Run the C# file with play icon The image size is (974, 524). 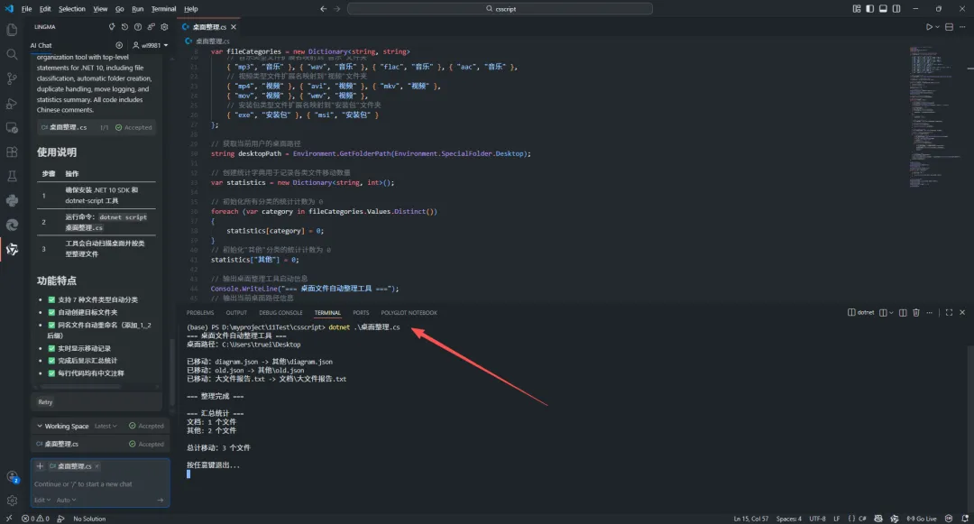pyautogui.click(x=929, y=27)
